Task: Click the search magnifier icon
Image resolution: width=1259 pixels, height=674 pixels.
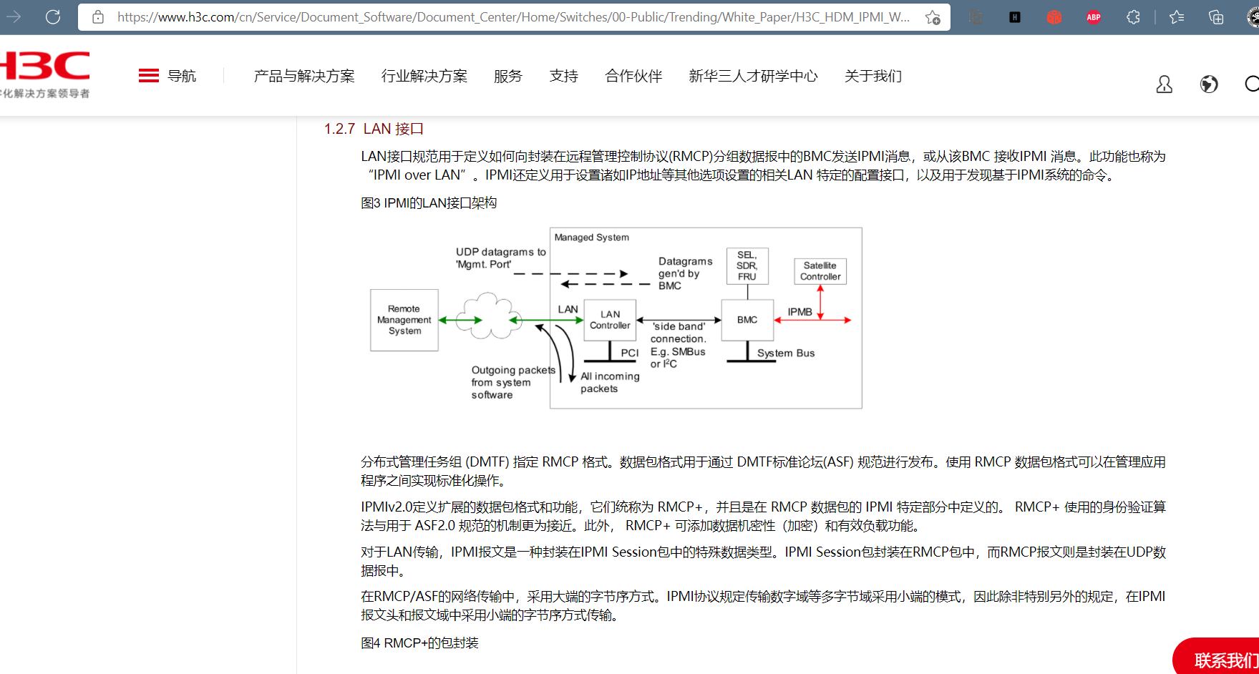Action: pyautogui.click(x=1253, y=84)
